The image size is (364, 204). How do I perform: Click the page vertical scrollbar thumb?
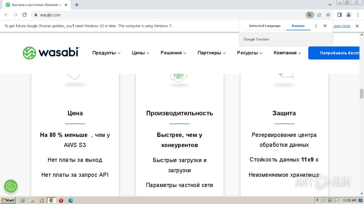[x=362, y=93]
